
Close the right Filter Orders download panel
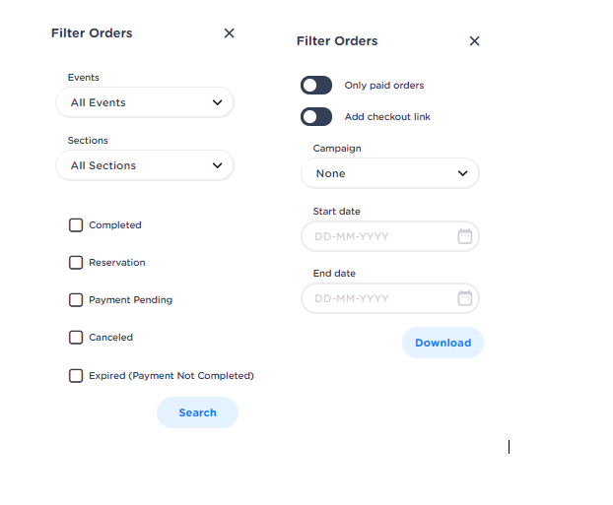(x=474, y=41)
